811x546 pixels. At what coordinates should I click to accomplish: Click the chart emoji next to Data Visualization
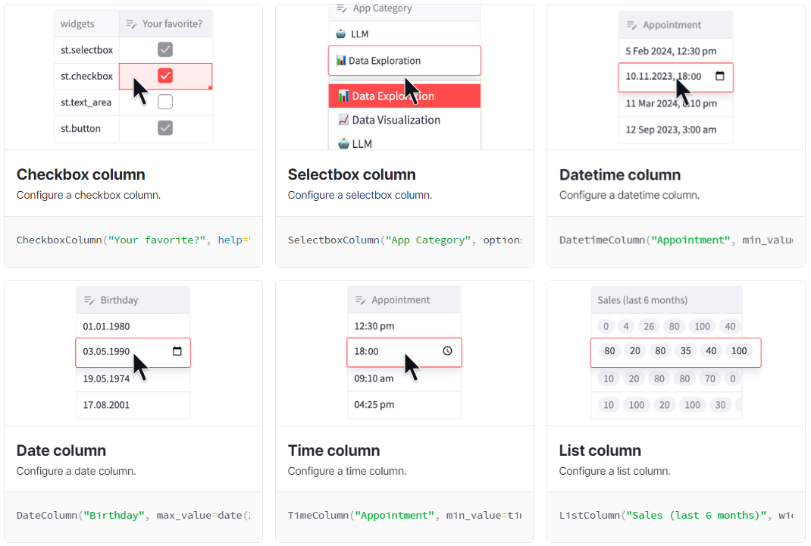coord(344,120)
